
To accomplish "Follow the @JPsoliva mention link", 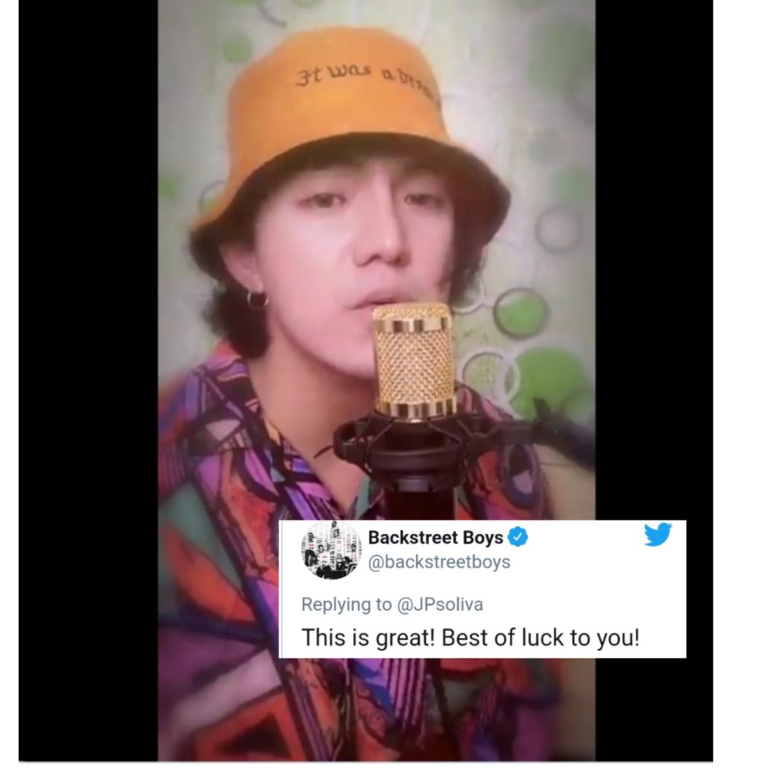I will tap(438, 604).
